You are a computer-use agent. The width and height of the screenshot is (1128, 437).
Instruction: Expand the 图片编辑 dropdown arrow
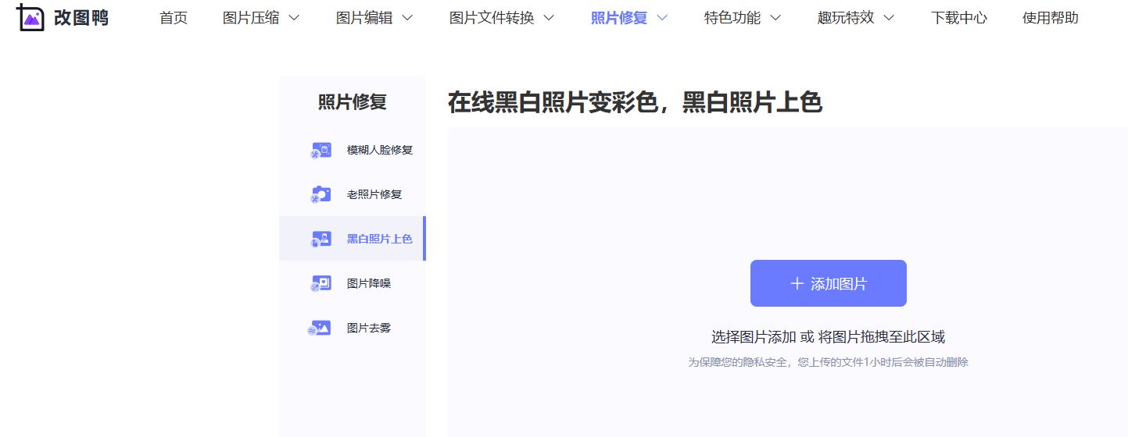click(407, 18)
